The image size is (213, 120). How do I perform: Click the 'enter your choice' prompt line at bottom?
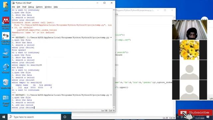[x=23, y=107]
